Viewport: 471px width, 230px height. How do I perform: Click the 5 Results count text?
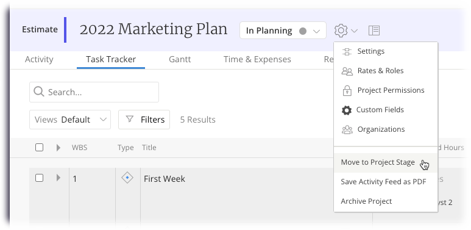coord(197,120)
